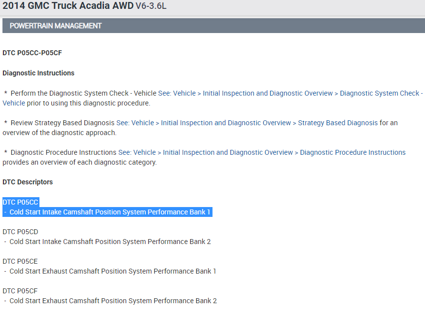Click "Review Strategy Based Diagnosis" instruction text
This screenshot has height=315, width=425.
[62, 123]
